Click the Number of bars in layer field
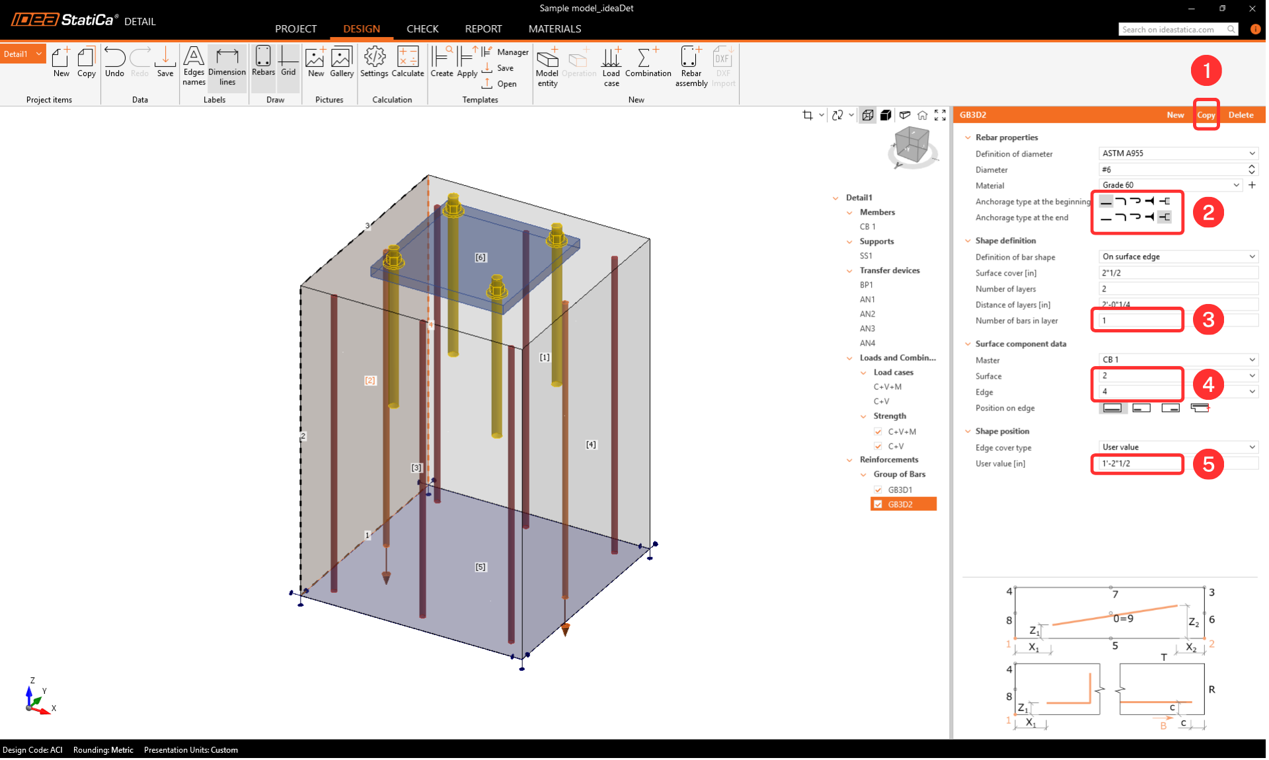Image resolution: width=1269 pixels, height=760 pixels. [x=1137, y=321]
